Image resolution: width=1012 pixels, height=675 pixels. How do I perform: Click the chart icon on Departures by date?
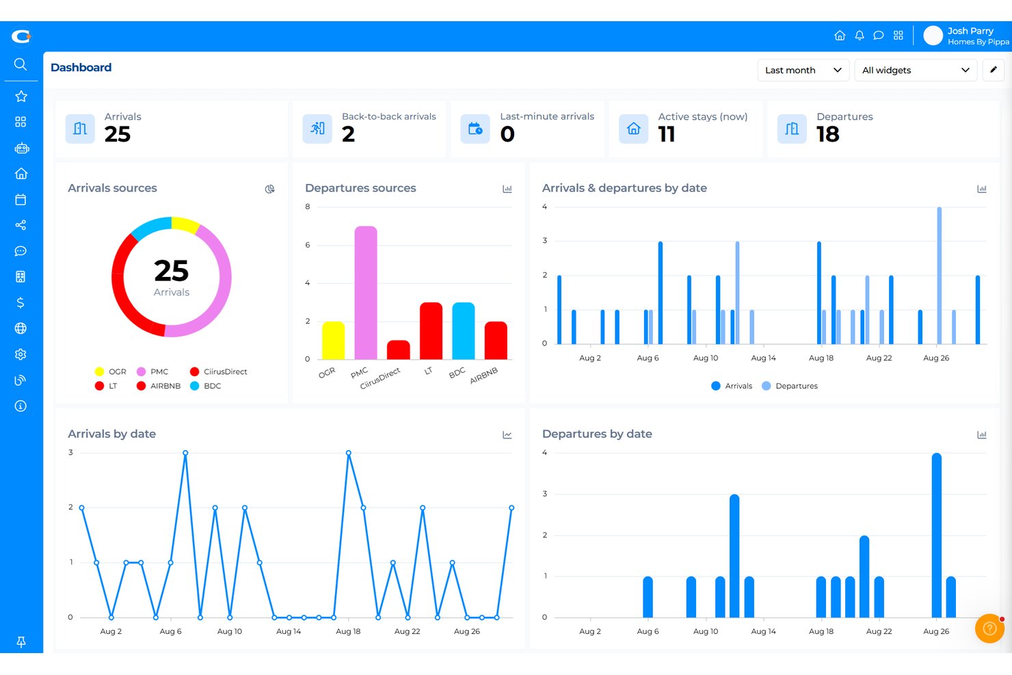[982, 435]
